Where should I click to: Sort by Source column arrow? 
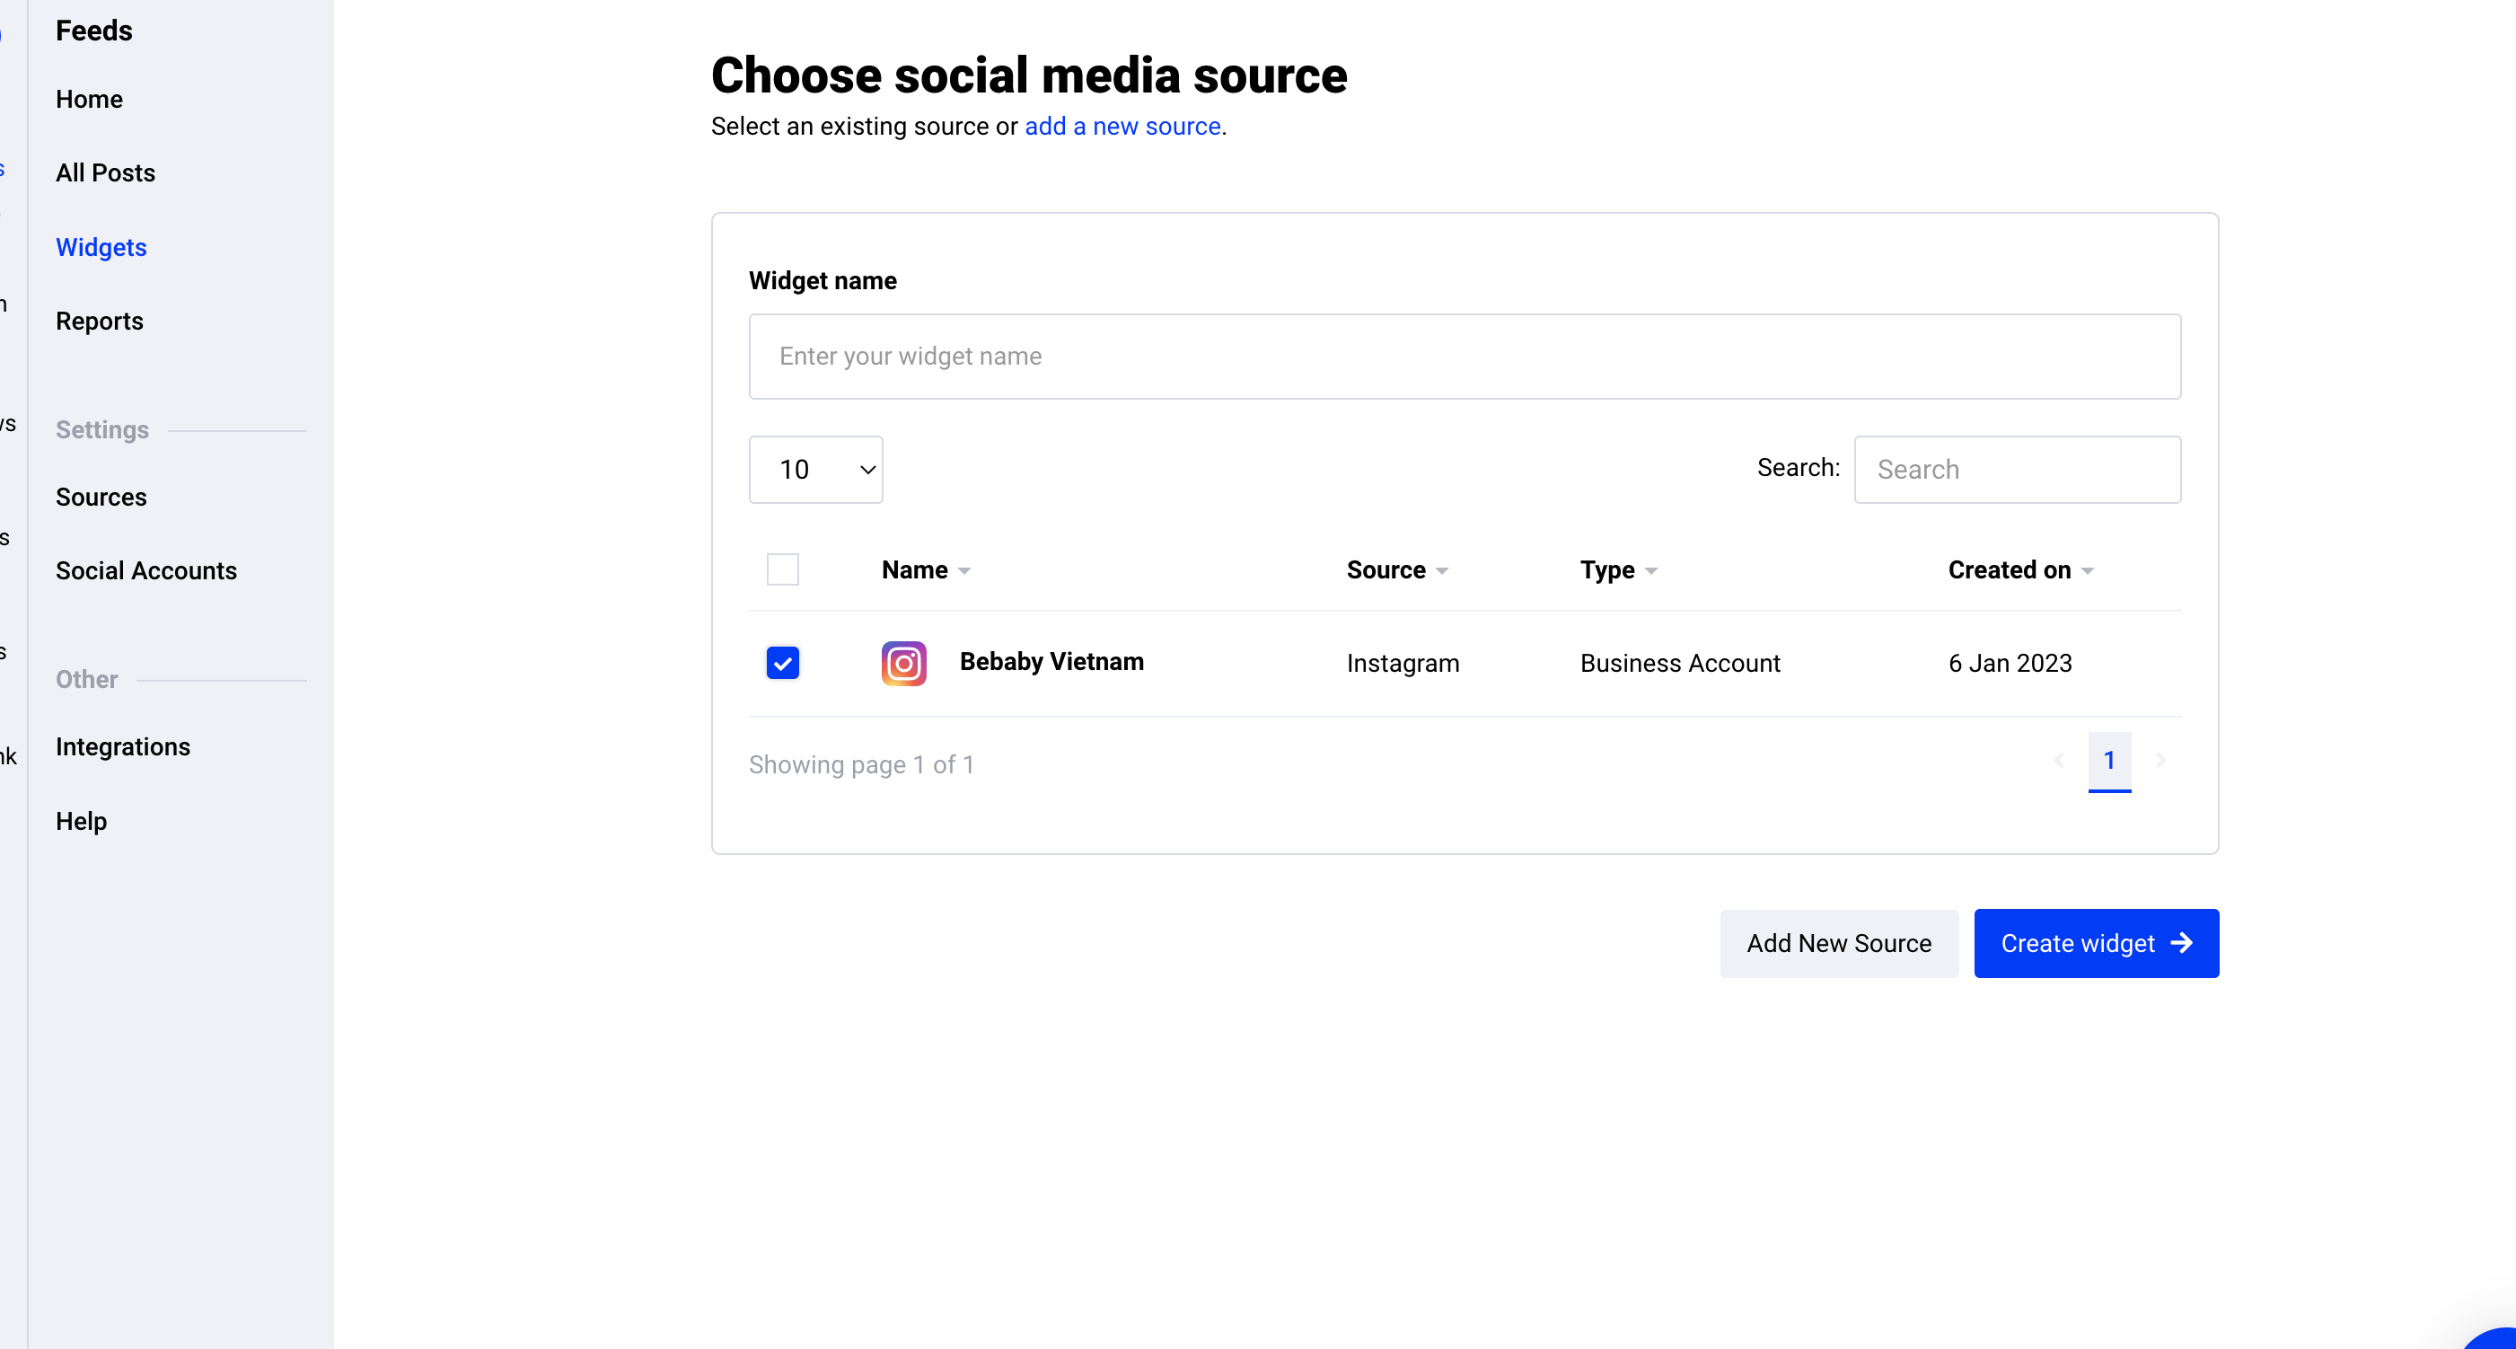pos(1441,571)
